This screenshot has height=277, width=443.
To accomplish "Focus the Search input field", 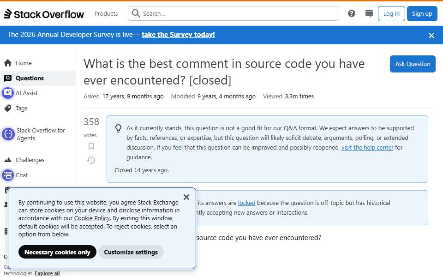I will click(233, 13).
